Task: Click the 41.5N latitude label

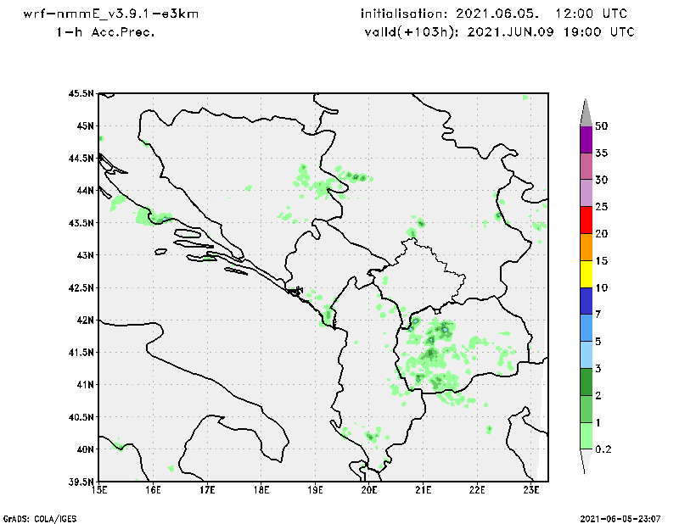Action: (x=81, y=352)
